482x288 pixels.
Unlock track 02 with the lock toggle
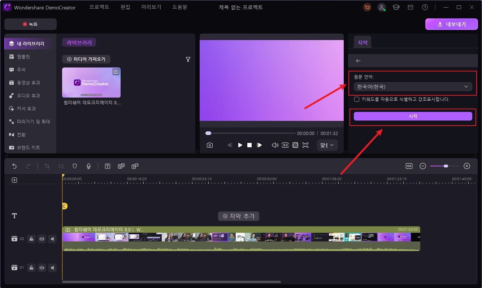point(31,239)
